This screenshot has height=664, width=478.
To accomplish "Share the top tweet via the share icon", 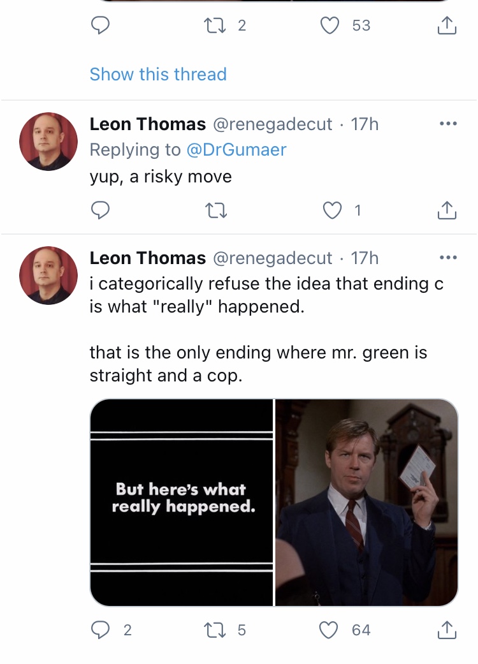I will (447, 26).
